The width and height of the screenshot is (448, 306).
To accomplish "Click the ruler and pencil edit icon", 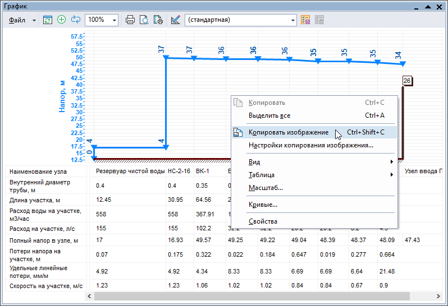I will [176, 20].
